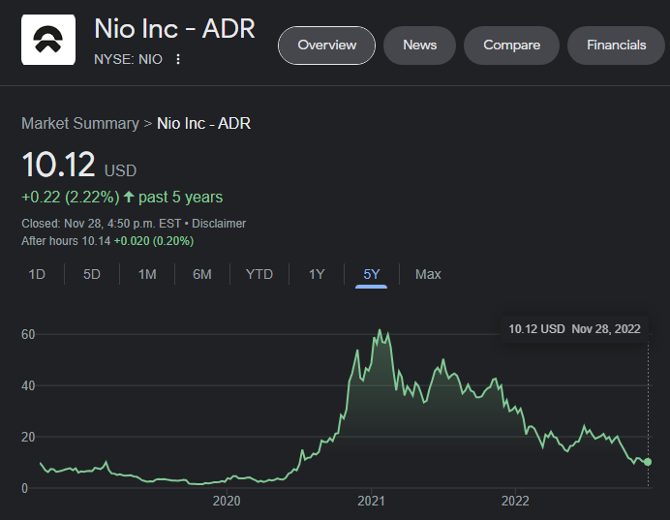This screenshot has width=670, height=520.
Task: Click the 2021 x-axis label
Action: [x=371, y=501]
